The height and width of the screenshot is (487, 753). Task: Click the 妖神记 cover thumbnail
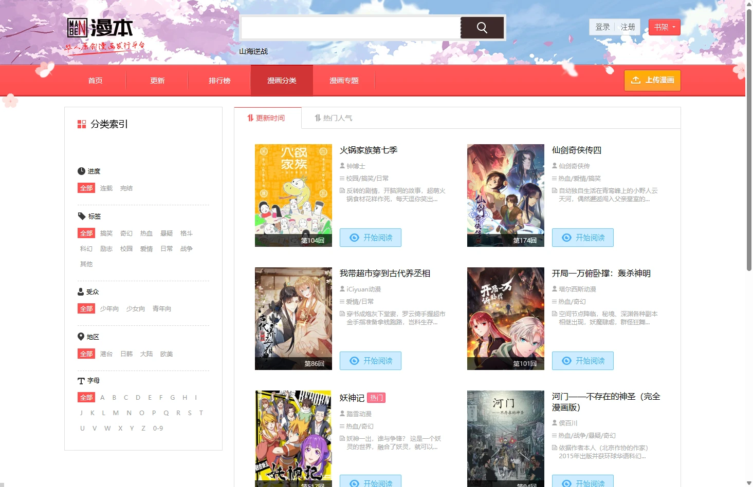coord(293,439)
